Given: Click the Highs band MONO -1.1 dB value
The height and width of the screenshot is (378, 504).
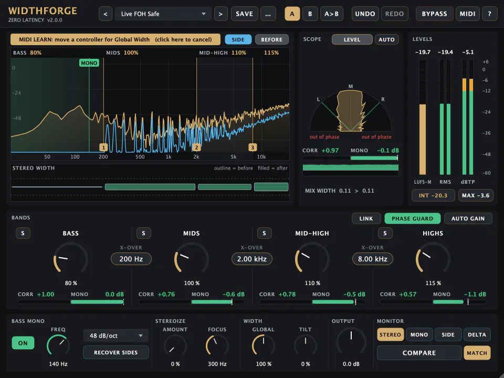Looking at the screenshot, I should pos(475,294).
